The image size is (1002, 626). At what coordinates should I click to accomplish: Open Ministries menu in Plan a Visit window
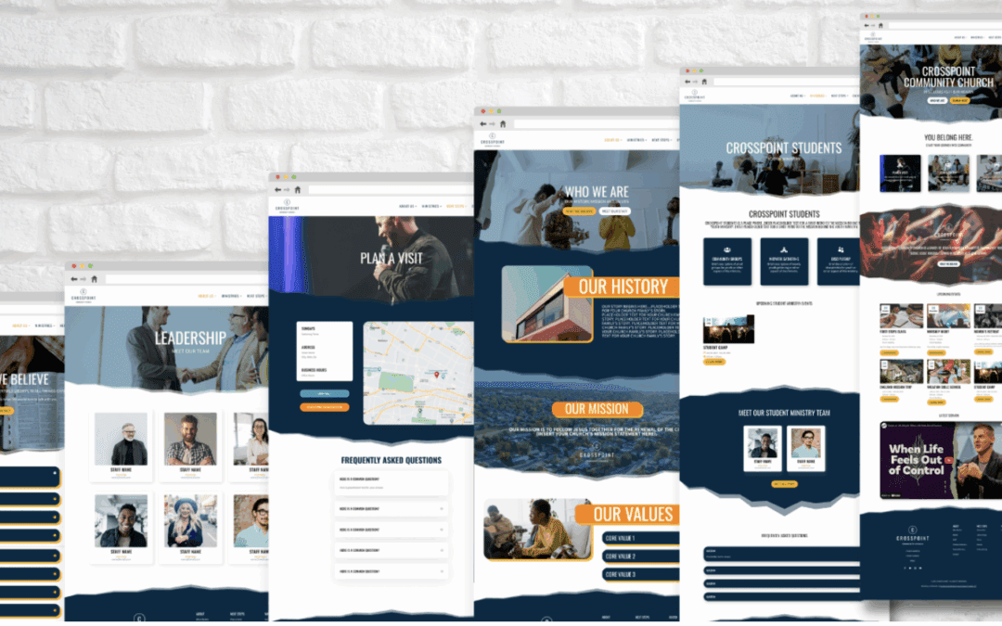pyautogui.click(x=431, y=206)
